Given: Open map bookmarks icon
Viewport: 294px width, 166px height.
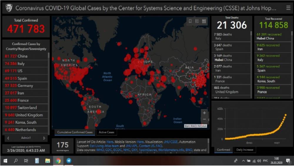Looking at the screenshot, I should pos(190,21).
